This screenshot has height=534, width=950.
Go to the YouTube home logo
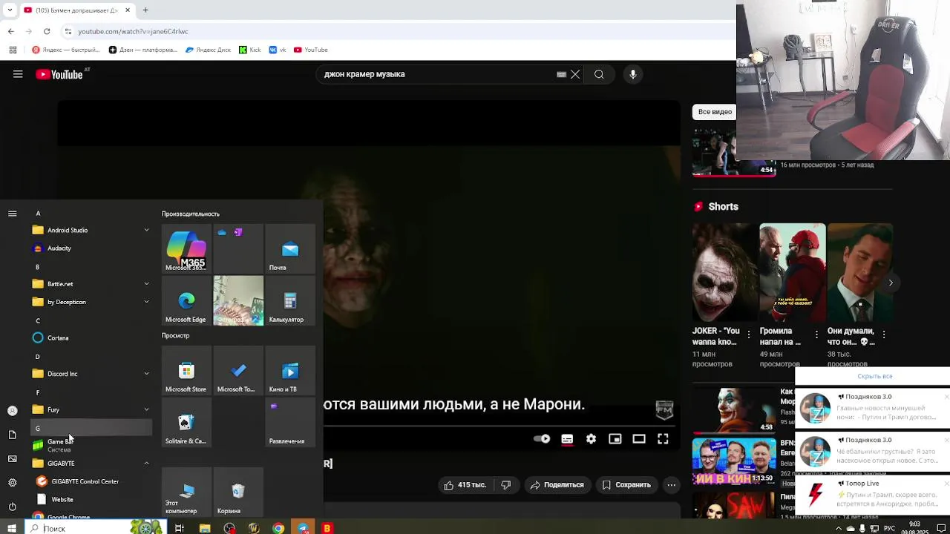[x=59, y=74]
